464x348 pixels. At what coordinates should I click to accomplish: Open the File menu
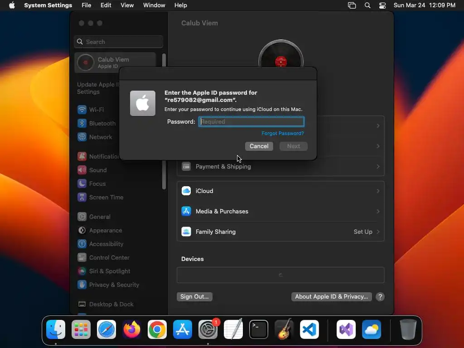(87, 5)
